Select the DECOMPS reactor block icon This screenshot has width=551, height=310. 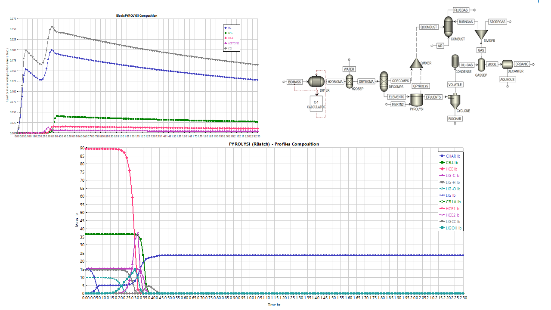383,82
